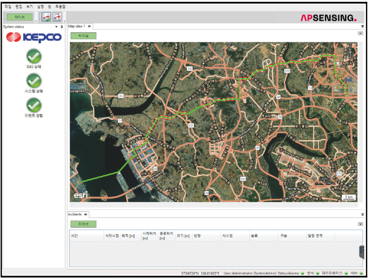Sort incidents by 시간 column

87,236
